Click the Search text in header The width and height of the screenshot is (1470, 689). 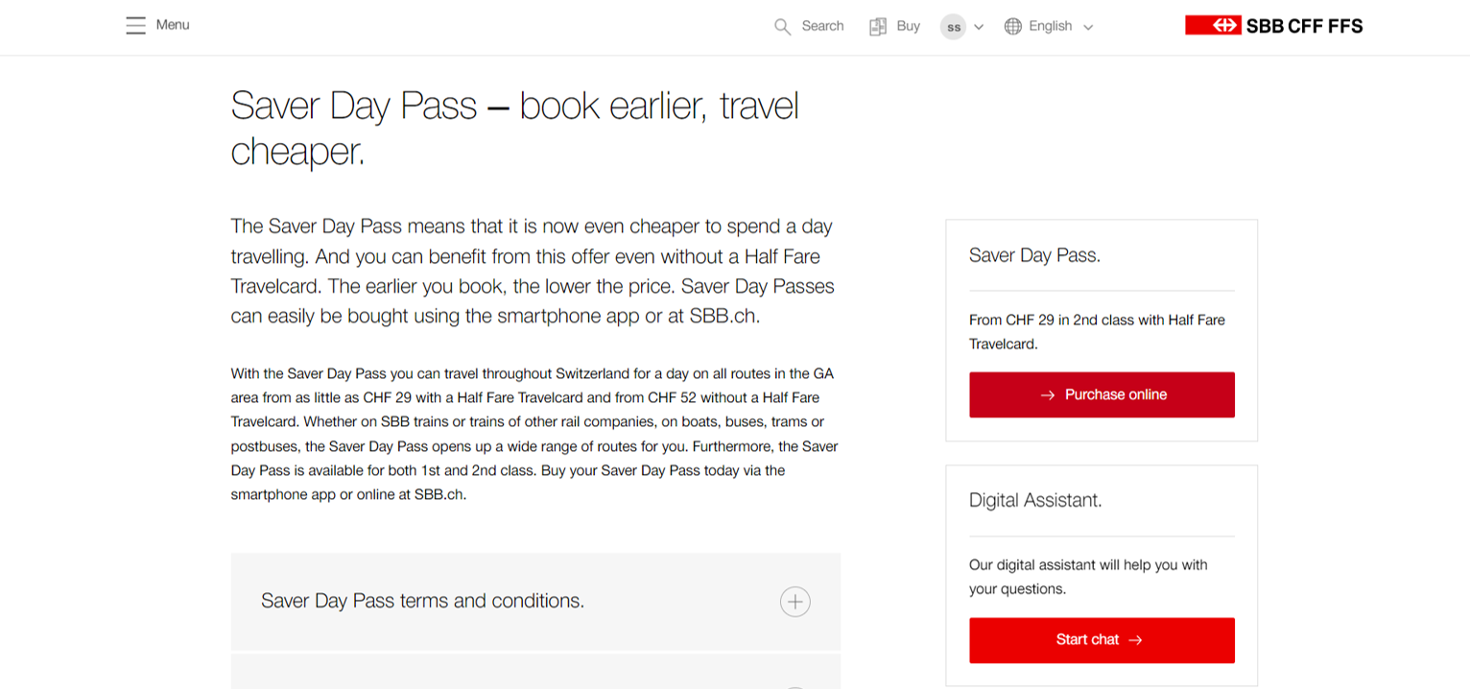(822, 26)
